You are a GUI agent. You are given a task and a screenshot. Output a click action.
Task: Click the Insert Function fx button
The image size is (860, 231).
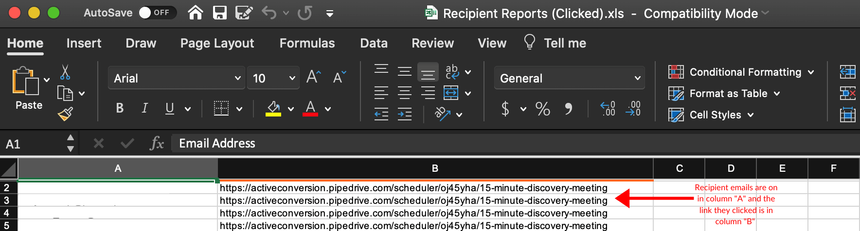157,143
